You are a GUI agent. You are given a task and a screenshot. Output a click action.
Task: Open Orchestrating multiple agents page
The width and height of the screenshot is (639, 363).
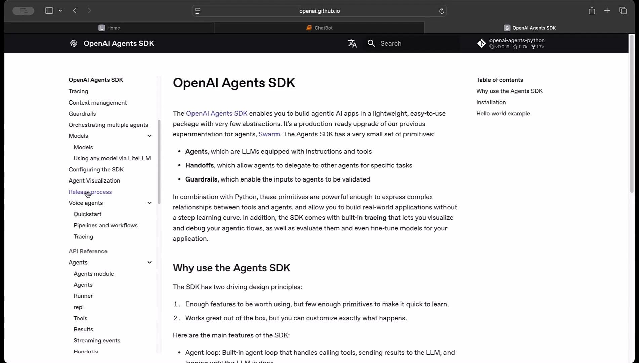(x=108, y=125)
